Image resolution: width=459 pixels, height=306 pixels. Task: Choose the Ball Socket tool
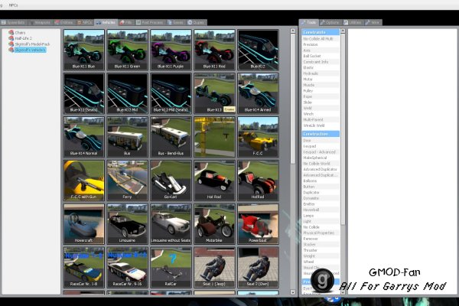[x=321, y=56]
